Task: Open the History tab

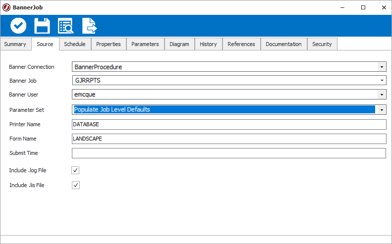Action: click(x=208, y=44)
